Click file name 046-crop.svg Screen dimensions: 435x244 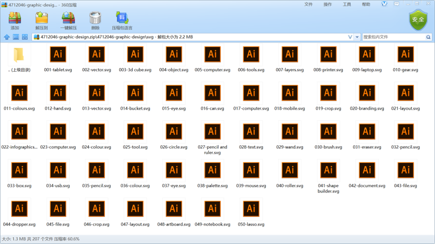point(97,224)
